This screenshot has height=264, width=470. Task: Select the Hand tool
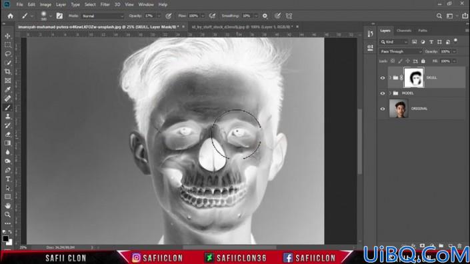[x=8, y=206]
